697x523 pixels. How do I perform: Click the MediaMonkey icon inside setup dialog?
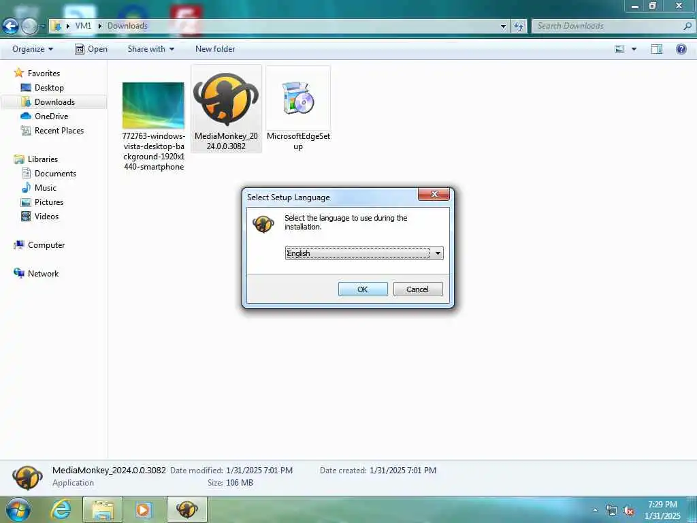(263, 224)
